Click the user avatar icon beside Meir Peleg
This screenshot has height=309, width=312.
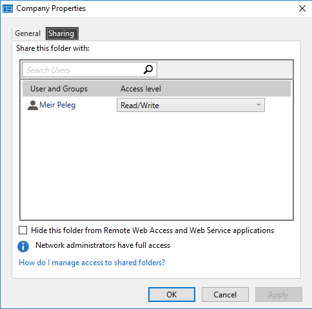(x=33, y=105)
